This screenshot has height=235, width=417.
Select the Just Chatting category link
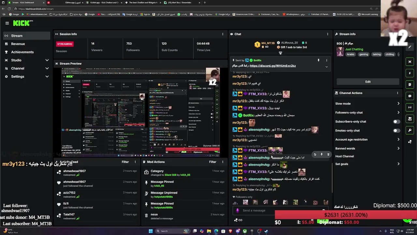pos(354,49)
